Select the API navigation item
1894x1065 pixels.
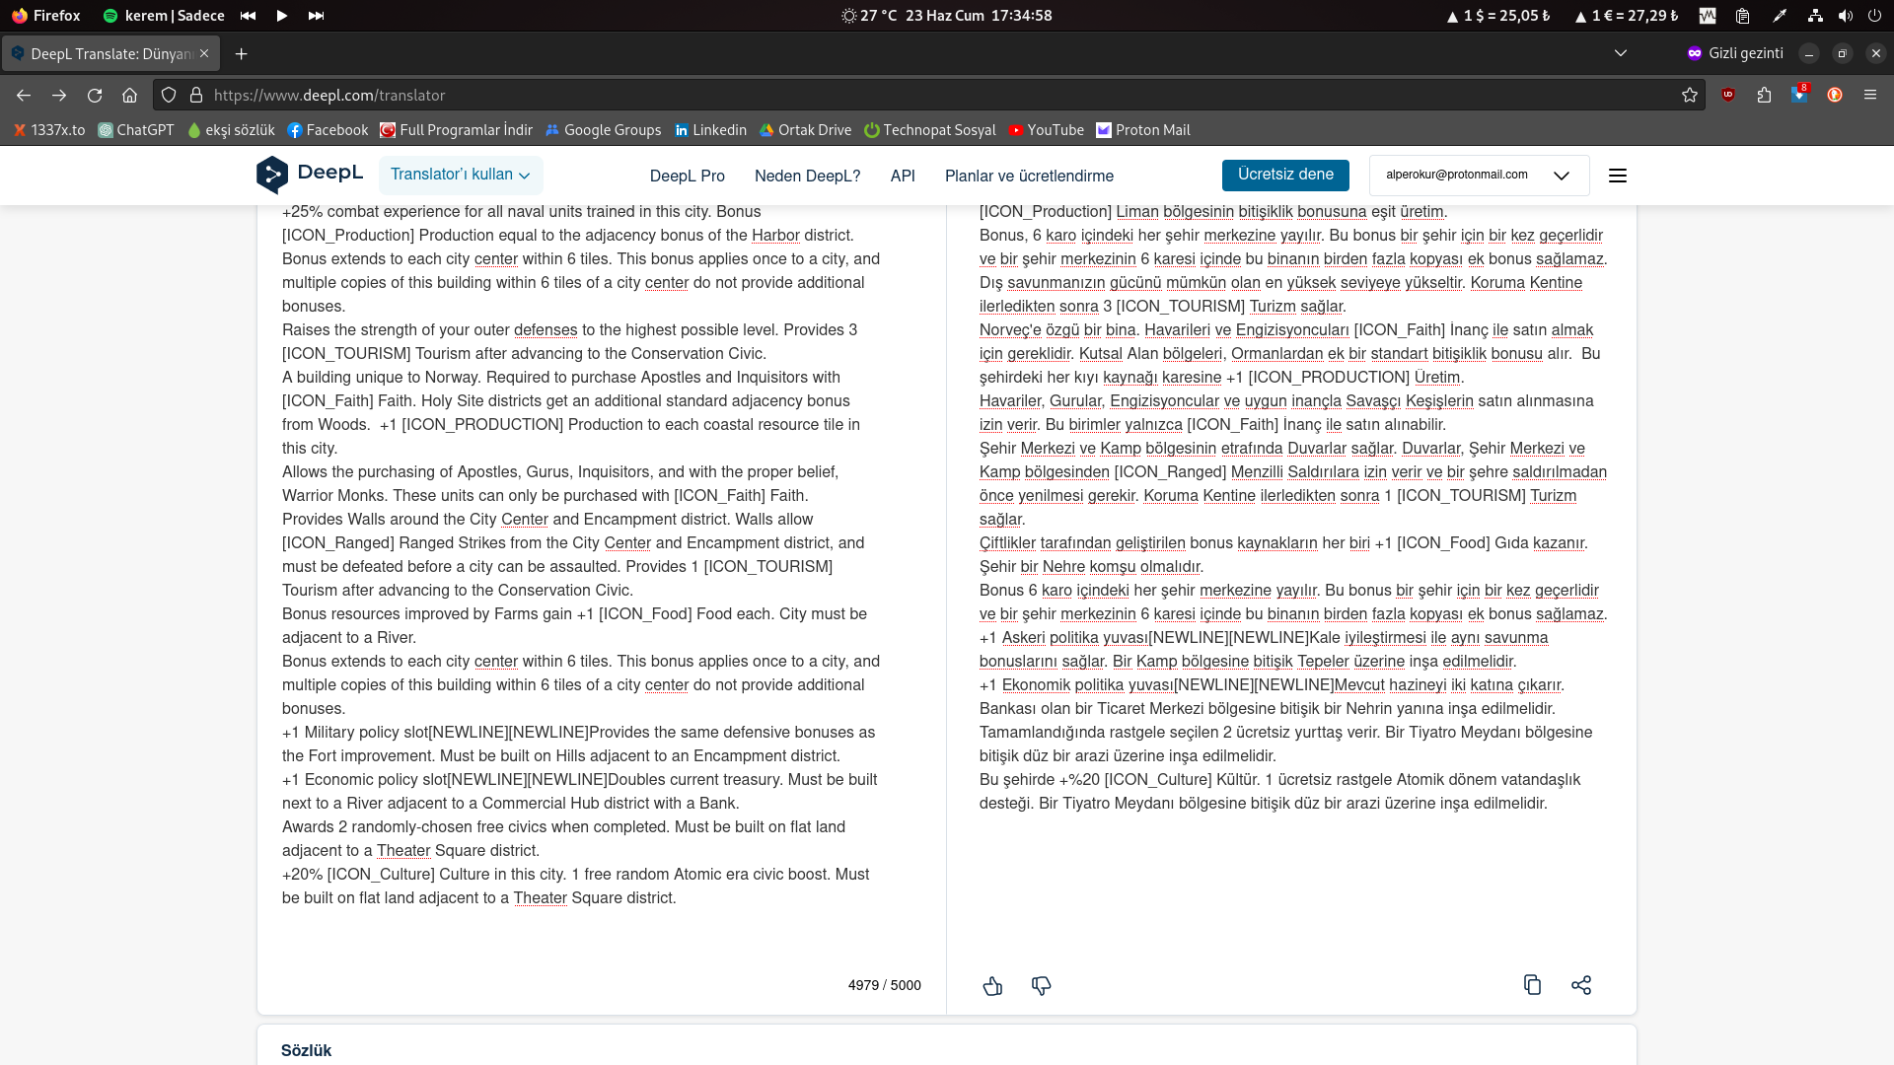(x=902, y=176)
